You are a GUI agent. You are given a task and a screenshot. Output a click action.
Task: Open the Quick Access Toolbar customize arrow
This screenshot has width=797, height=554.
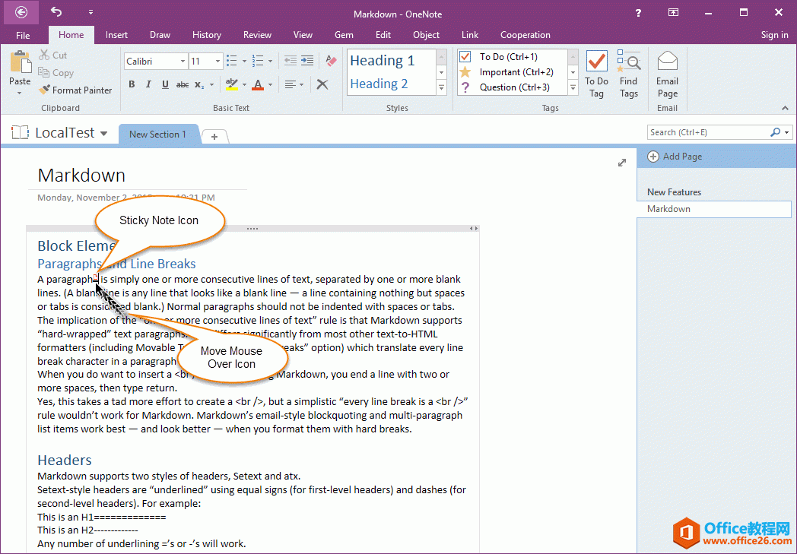coord(90,11)
